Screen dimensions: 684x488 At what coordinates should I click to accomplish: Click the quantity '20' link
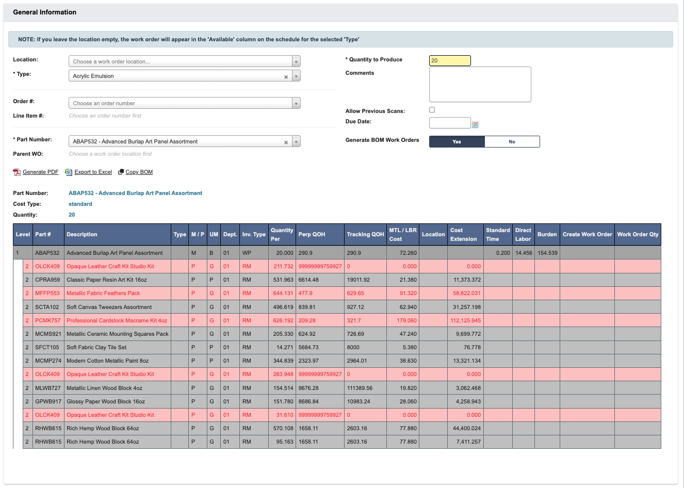(x=72, y=215)
